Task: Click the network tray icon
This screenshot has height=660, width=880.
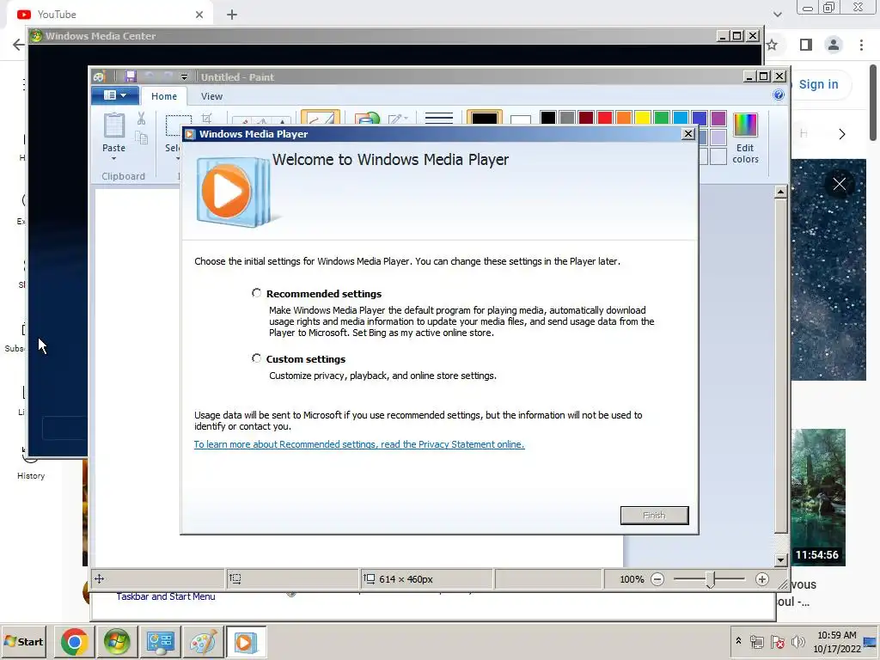Action: [756, 641]
